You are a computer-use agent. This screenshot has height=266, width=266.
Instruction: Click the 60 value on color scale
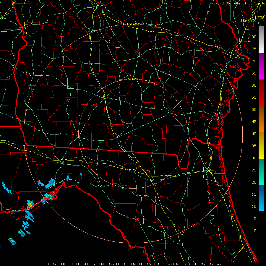[x=254, y=85]
